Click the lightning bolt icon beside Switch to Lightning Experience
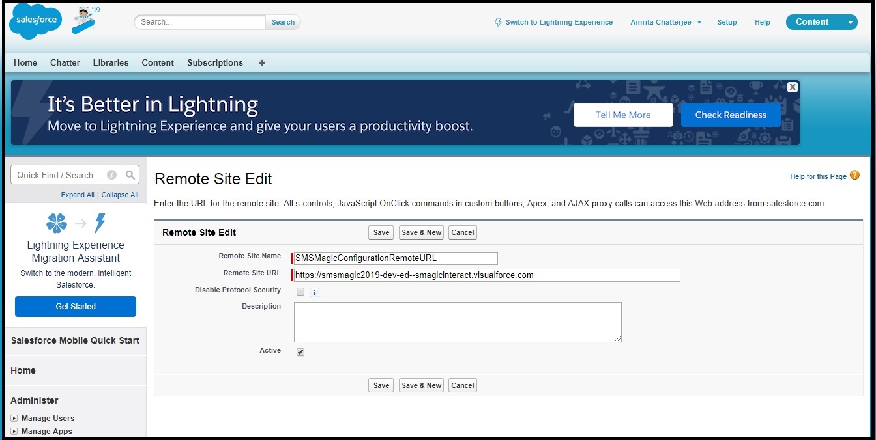Viewport: 876px width, 440px height. (x=498, y=22)
